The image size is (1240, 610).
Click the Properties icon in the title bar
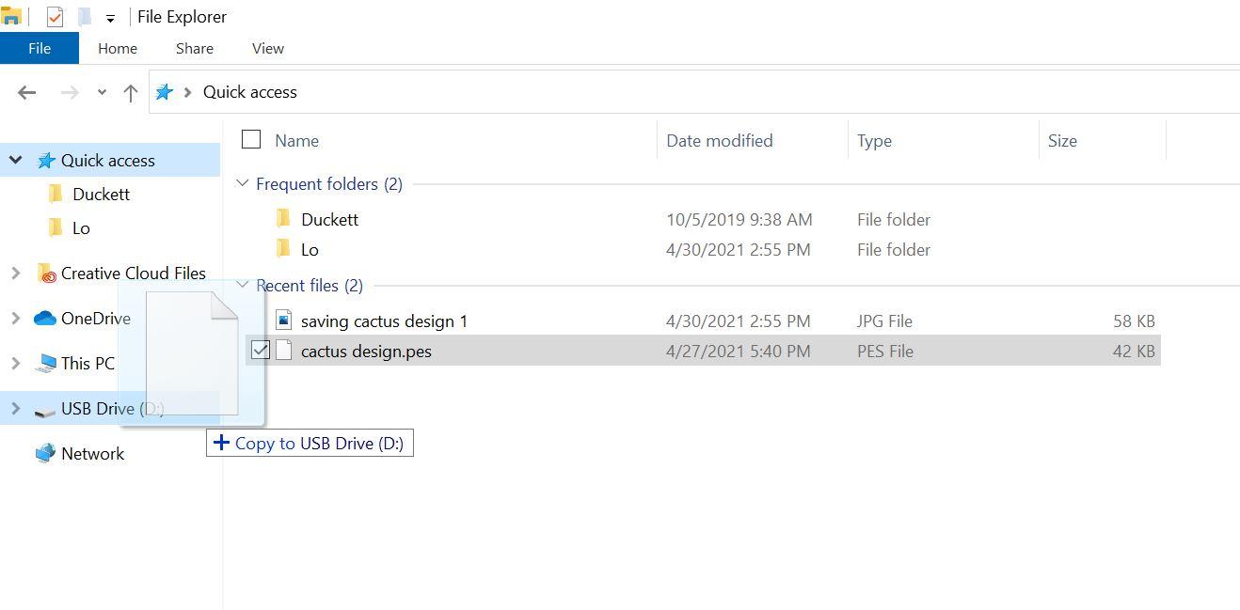point(55,17)
